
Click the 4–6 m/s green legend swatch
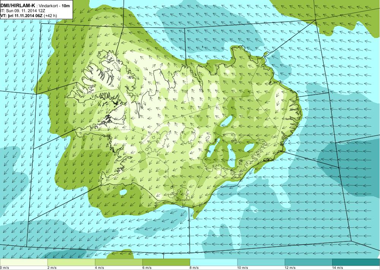(x=119, y=262)
